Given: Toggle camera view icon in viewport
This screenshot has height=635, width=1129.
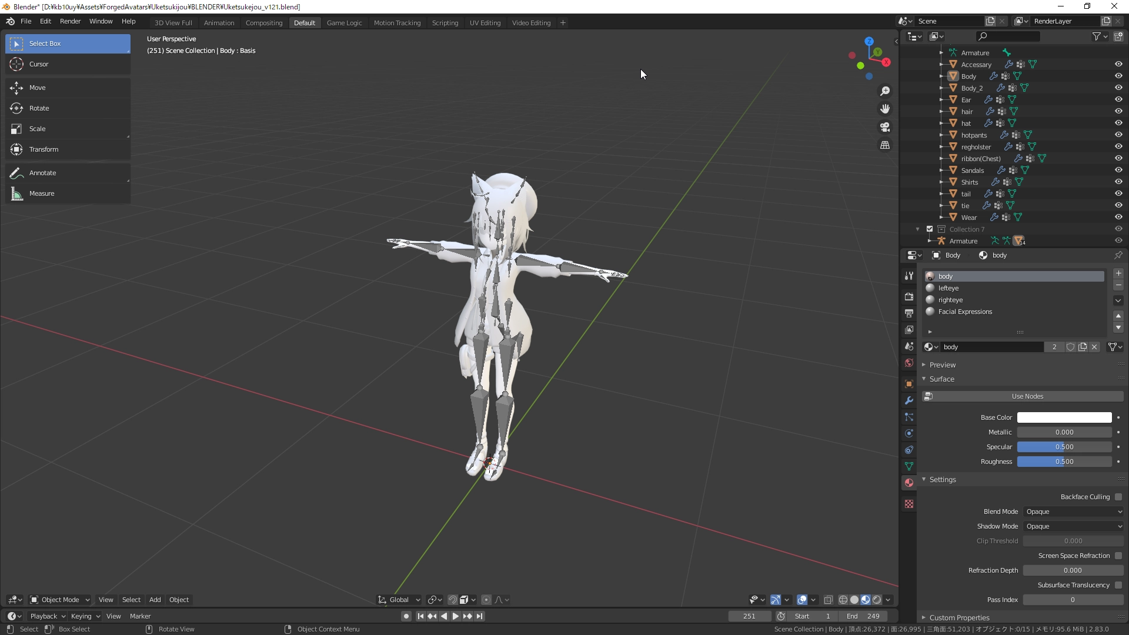Looking at the screenshot, I should click(x=885, y=127).
